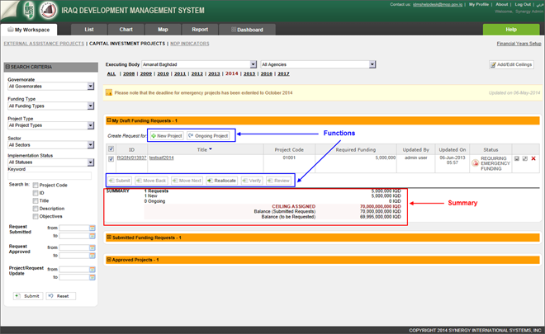Screen dimensions: 545x334
Task: Open calendar for Request Approved to date
Action: [x=92, y=256]
